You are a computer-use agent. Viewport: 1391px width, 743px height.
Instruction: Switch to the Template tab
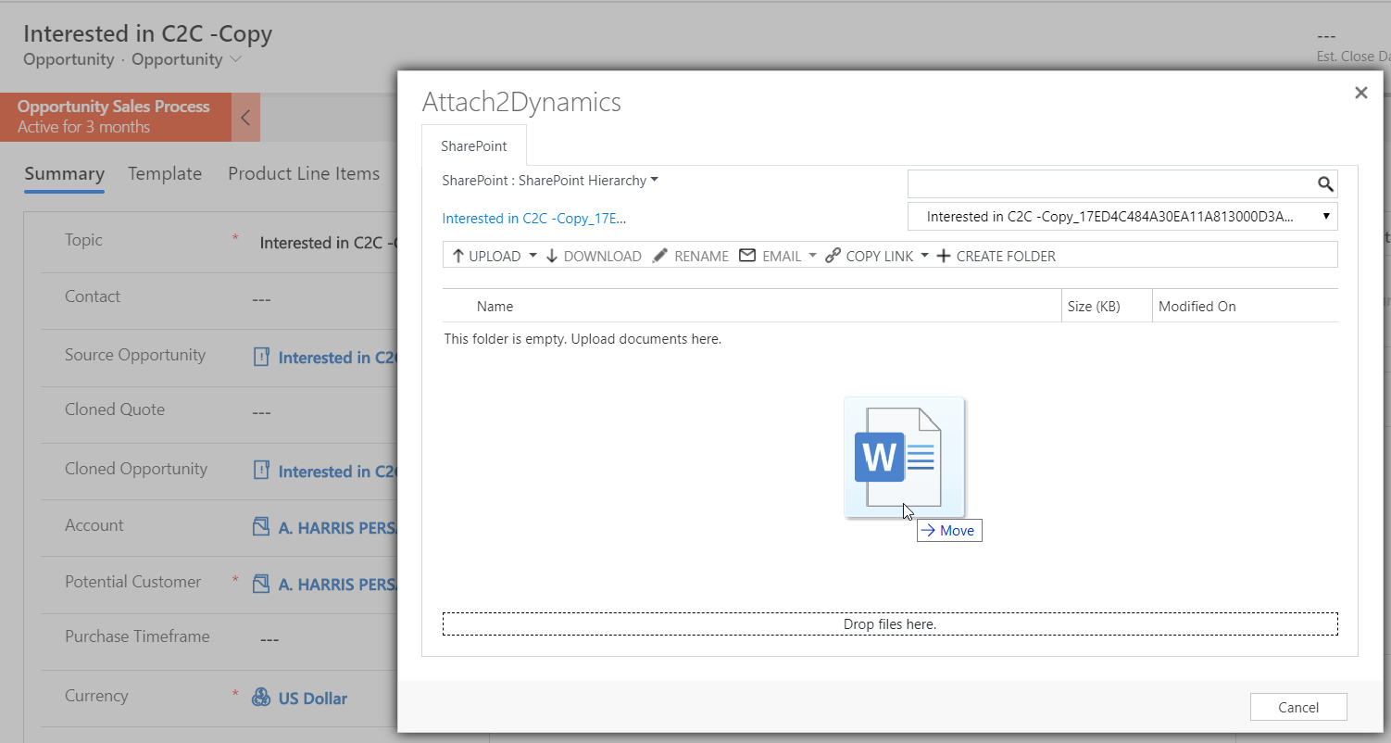[165, 173]
